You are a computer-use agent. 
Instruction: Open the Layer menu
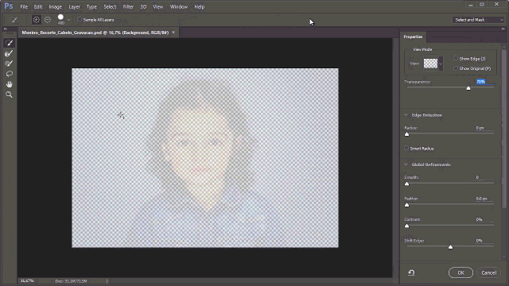[74, 6]
